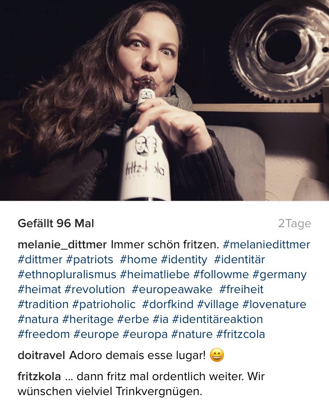
Task: Open the doitravel commenter profile
Action: (41, 356)
